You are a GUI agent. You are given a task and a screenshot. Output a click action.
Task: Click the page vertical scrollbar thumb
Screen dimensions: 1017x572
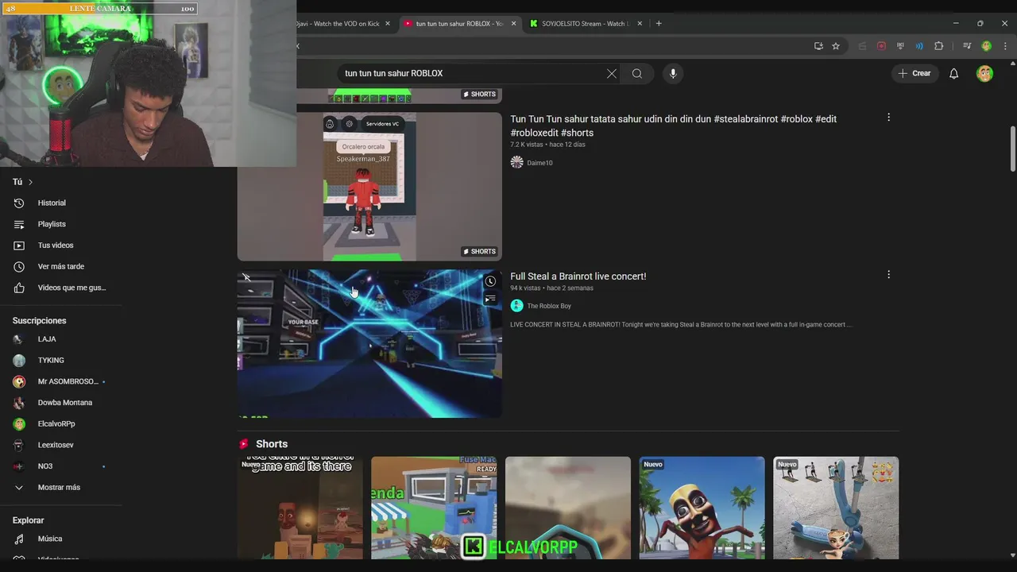pos(1012,148)
